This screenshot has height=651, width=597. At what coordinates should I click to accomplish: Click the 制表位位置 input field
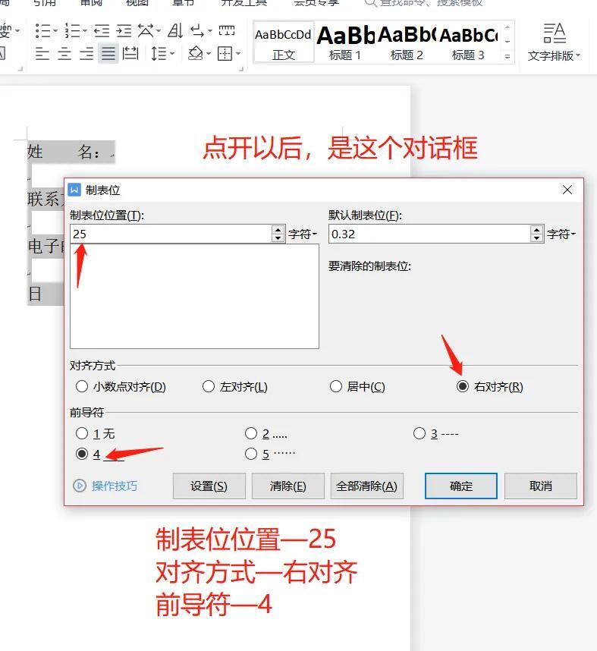pyautogui.click(x=171, y=234)
